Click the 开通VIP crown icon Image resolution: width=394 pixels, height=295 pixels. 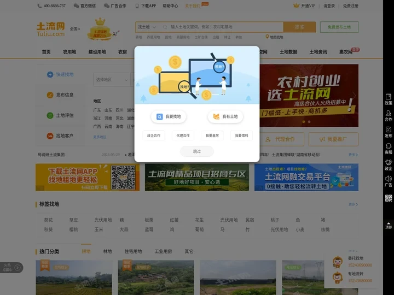tap(296, 5)
